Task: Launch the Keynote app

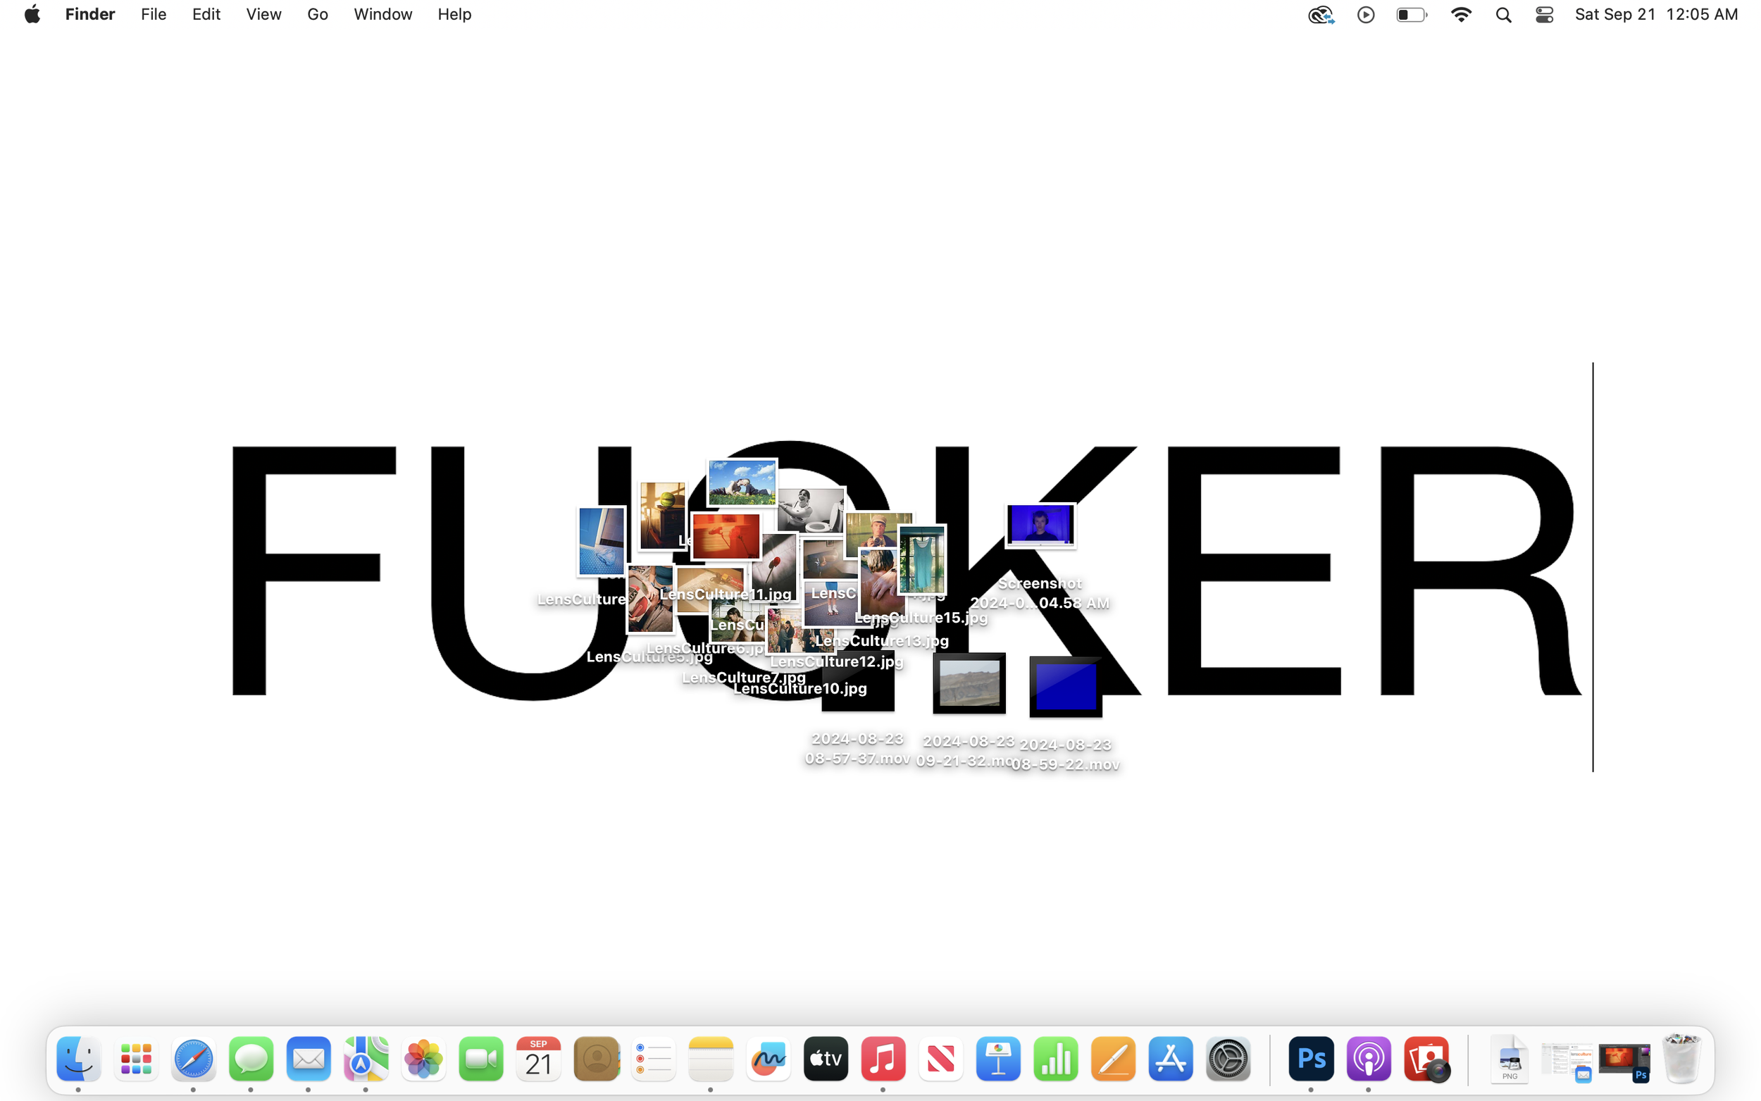Action: [x=998, y=1059]
